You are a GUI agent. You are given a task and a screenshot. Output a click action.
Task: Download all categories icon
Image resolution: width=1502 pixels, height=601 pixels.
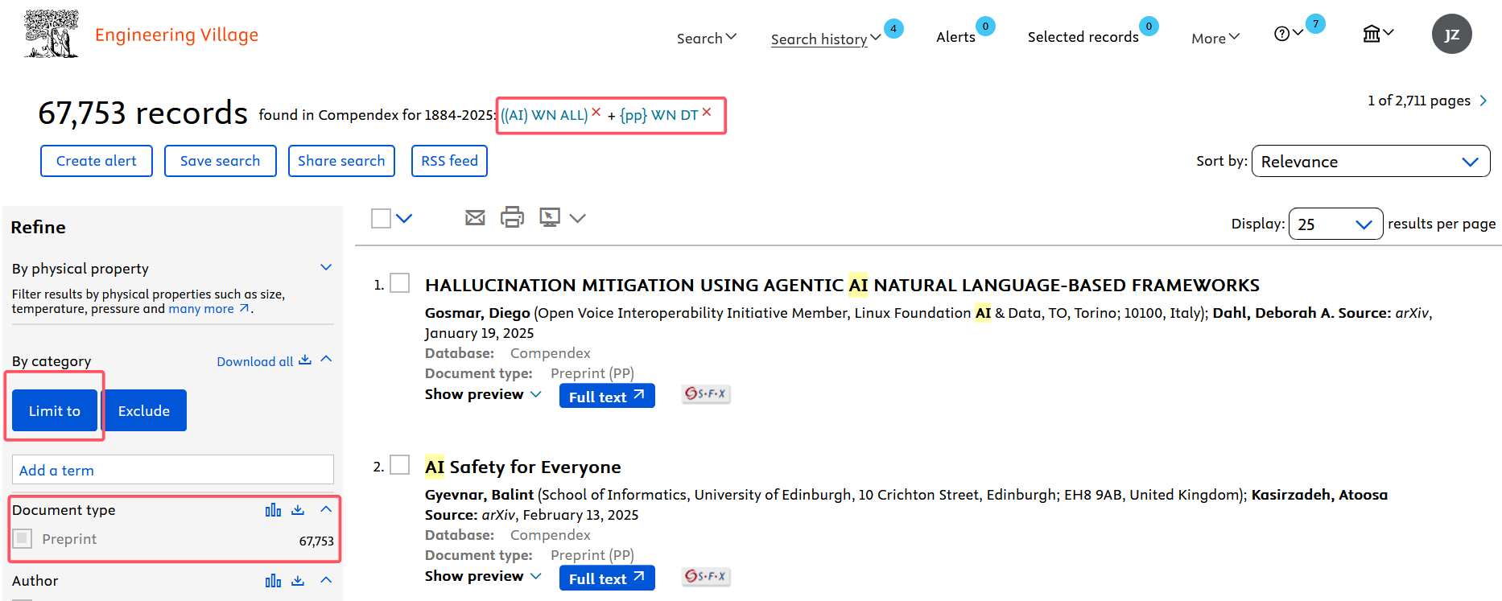(x=305, y=360)
